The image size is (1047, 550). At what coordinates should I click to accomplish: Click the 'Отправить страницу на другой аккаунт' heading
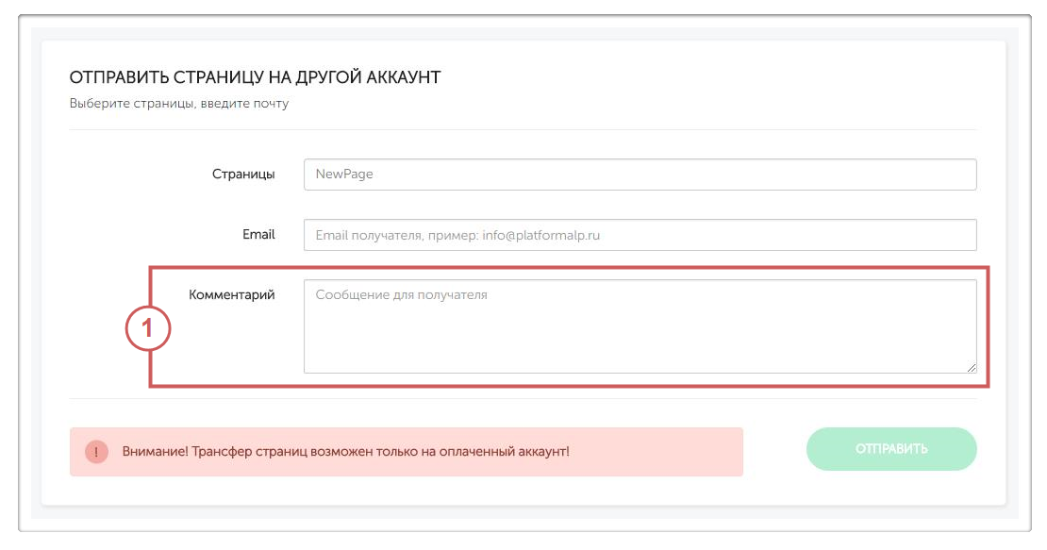(x=255, y=77)
